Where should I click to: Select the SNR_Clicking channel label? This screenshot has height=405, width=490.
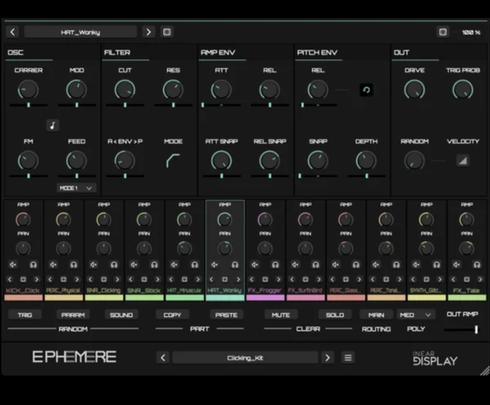pyautogui.click(x=104, y=291)
